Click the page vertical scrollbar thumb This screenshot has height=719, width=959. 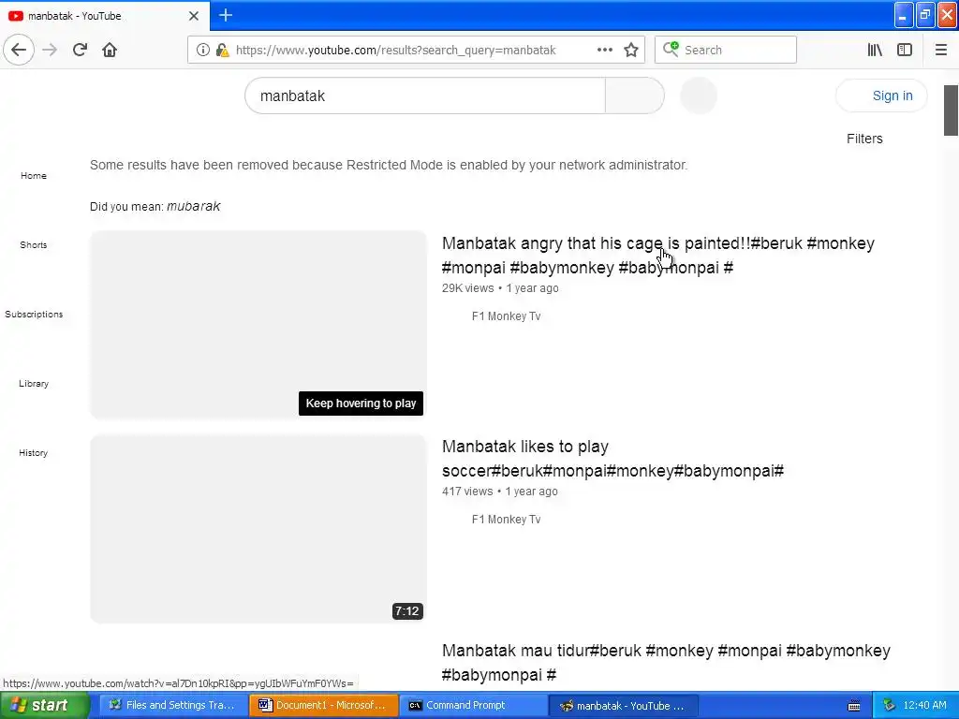pos(952,110)
